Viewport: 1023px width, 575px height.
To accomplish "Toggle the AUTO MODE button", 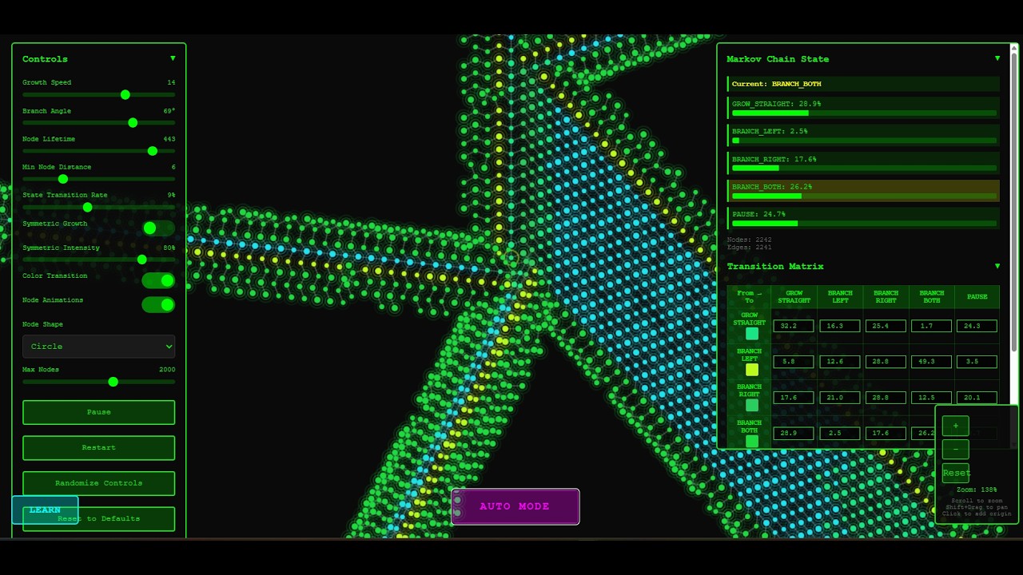I will (x=515, y=506).
